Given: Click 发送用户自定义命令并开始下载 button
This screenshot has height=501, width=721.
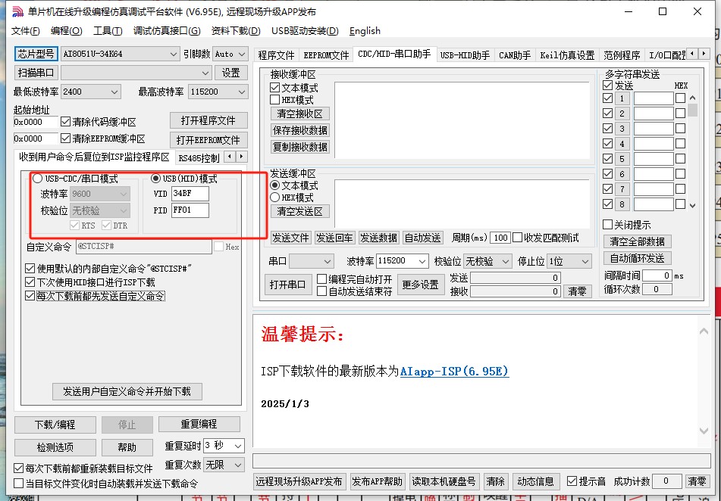Looking at the screenshot, I should (x=127, y=391).
